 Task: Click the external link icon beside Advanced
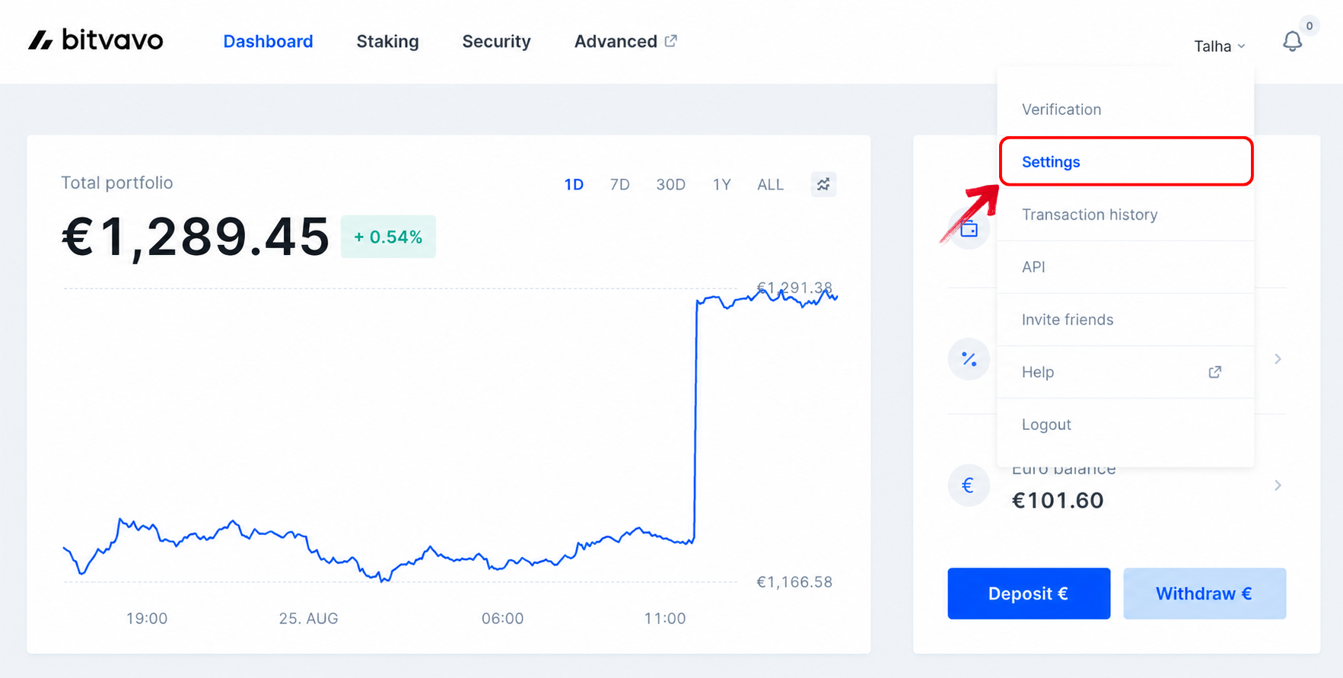[x=670, y=40]
